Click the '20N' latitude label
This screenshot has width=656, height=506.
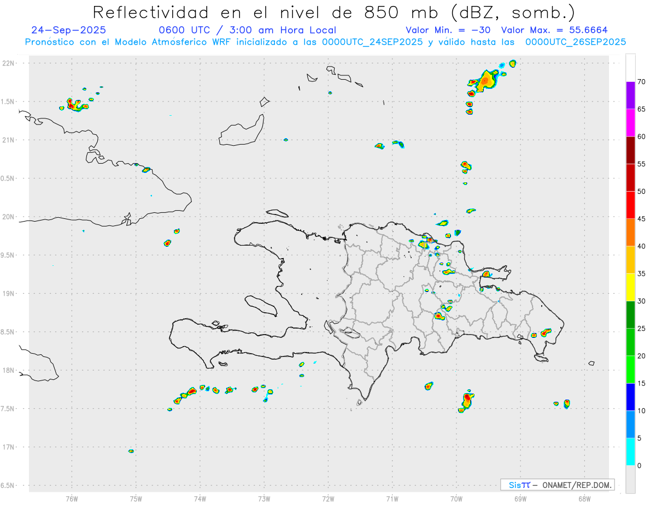9,217
